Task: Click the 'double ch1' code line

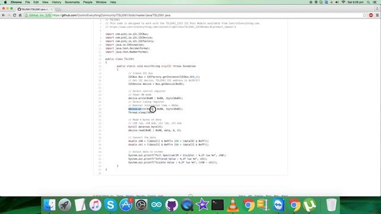Action: (x=168, y=145)
